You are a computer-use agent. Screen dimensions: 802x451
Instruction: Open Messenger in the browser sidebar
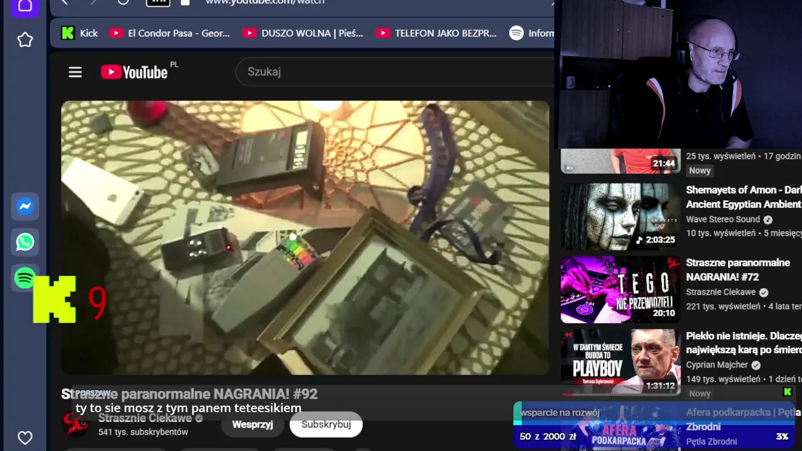tap(25, 207)
